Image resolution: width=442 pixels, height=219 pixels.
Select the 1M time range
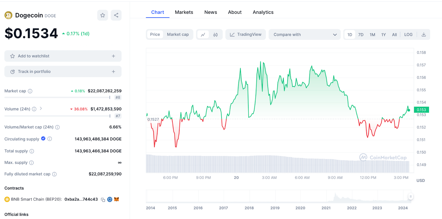[372, 35]
